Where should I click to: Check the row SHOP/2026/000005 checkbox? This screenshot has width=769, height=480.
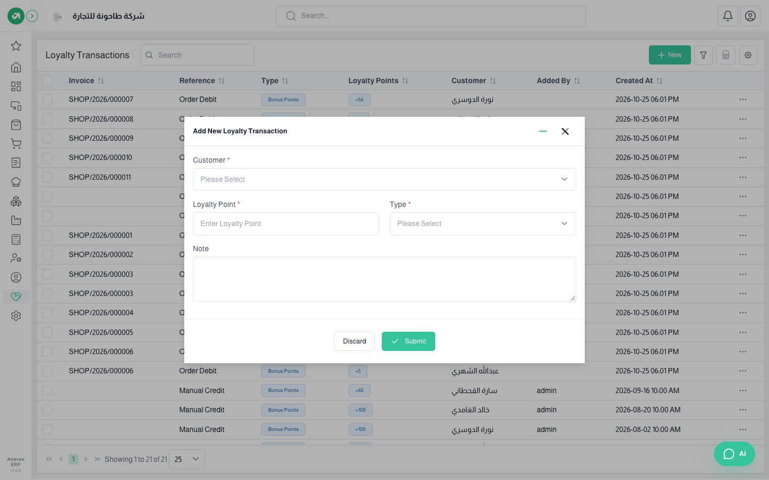click(48, 332)
